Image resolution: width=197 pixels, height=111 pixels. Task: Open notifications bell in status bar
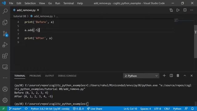(192, 109)
